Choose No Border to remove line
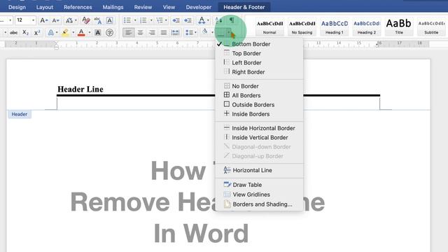The image size is (448, 252). (x=259, y=86)
